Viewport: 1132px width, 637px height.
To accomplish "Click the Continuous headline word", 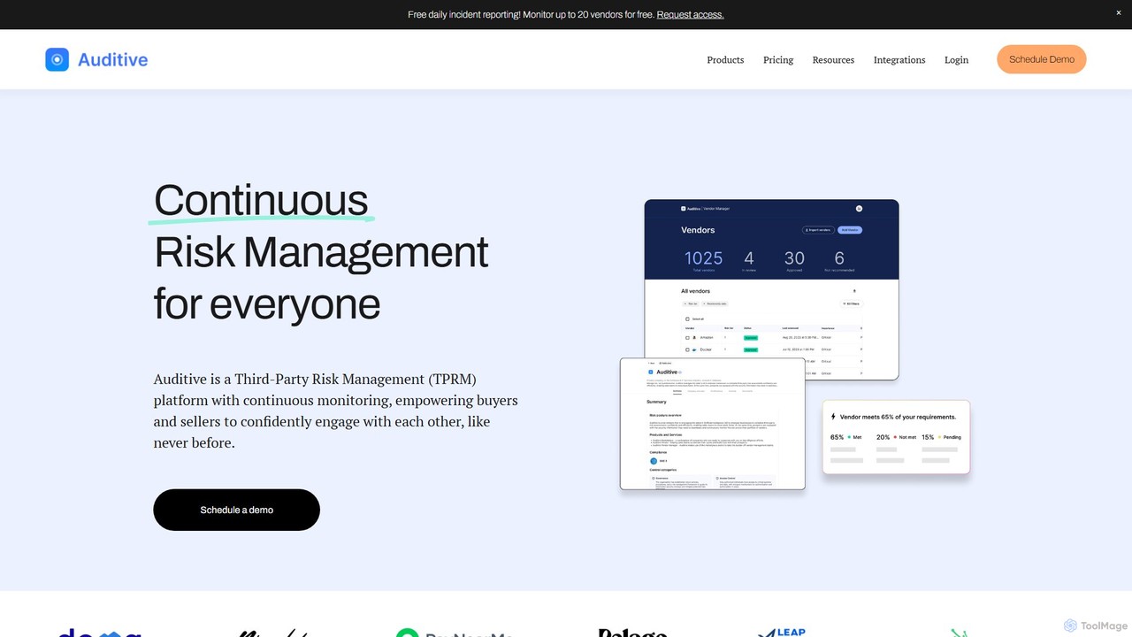I will coord(261,200).
